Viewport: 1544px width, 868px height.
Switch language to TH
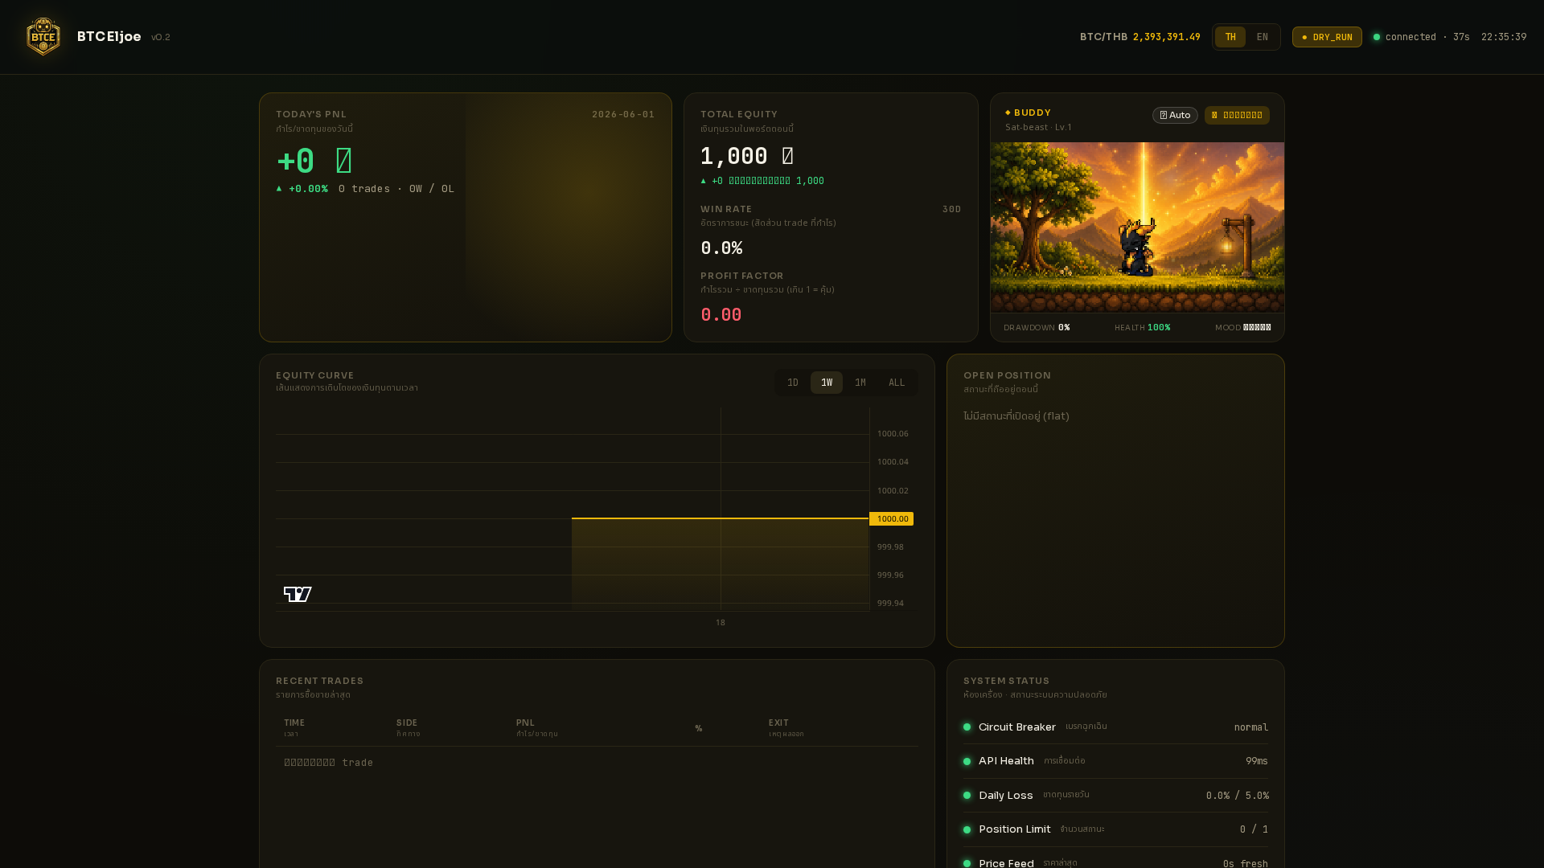click(1230, 37)
